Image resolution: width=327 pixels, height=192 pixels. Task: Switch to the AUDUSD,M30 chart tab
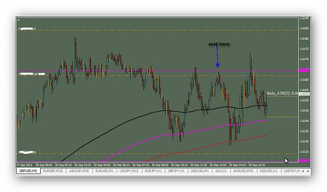point(243,171)
